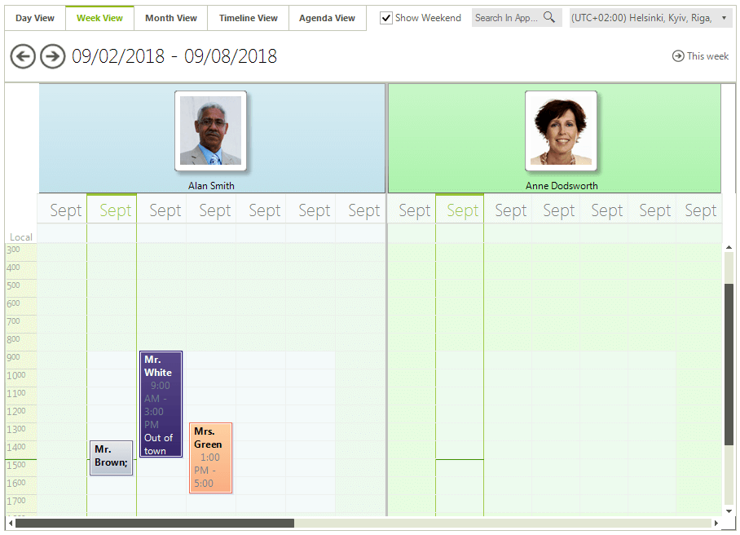The height and width of the screenshot is (535, 740).
Task: Select the Mrs. Green 1:00 PM appointment
Action: [x=210, y=457]
